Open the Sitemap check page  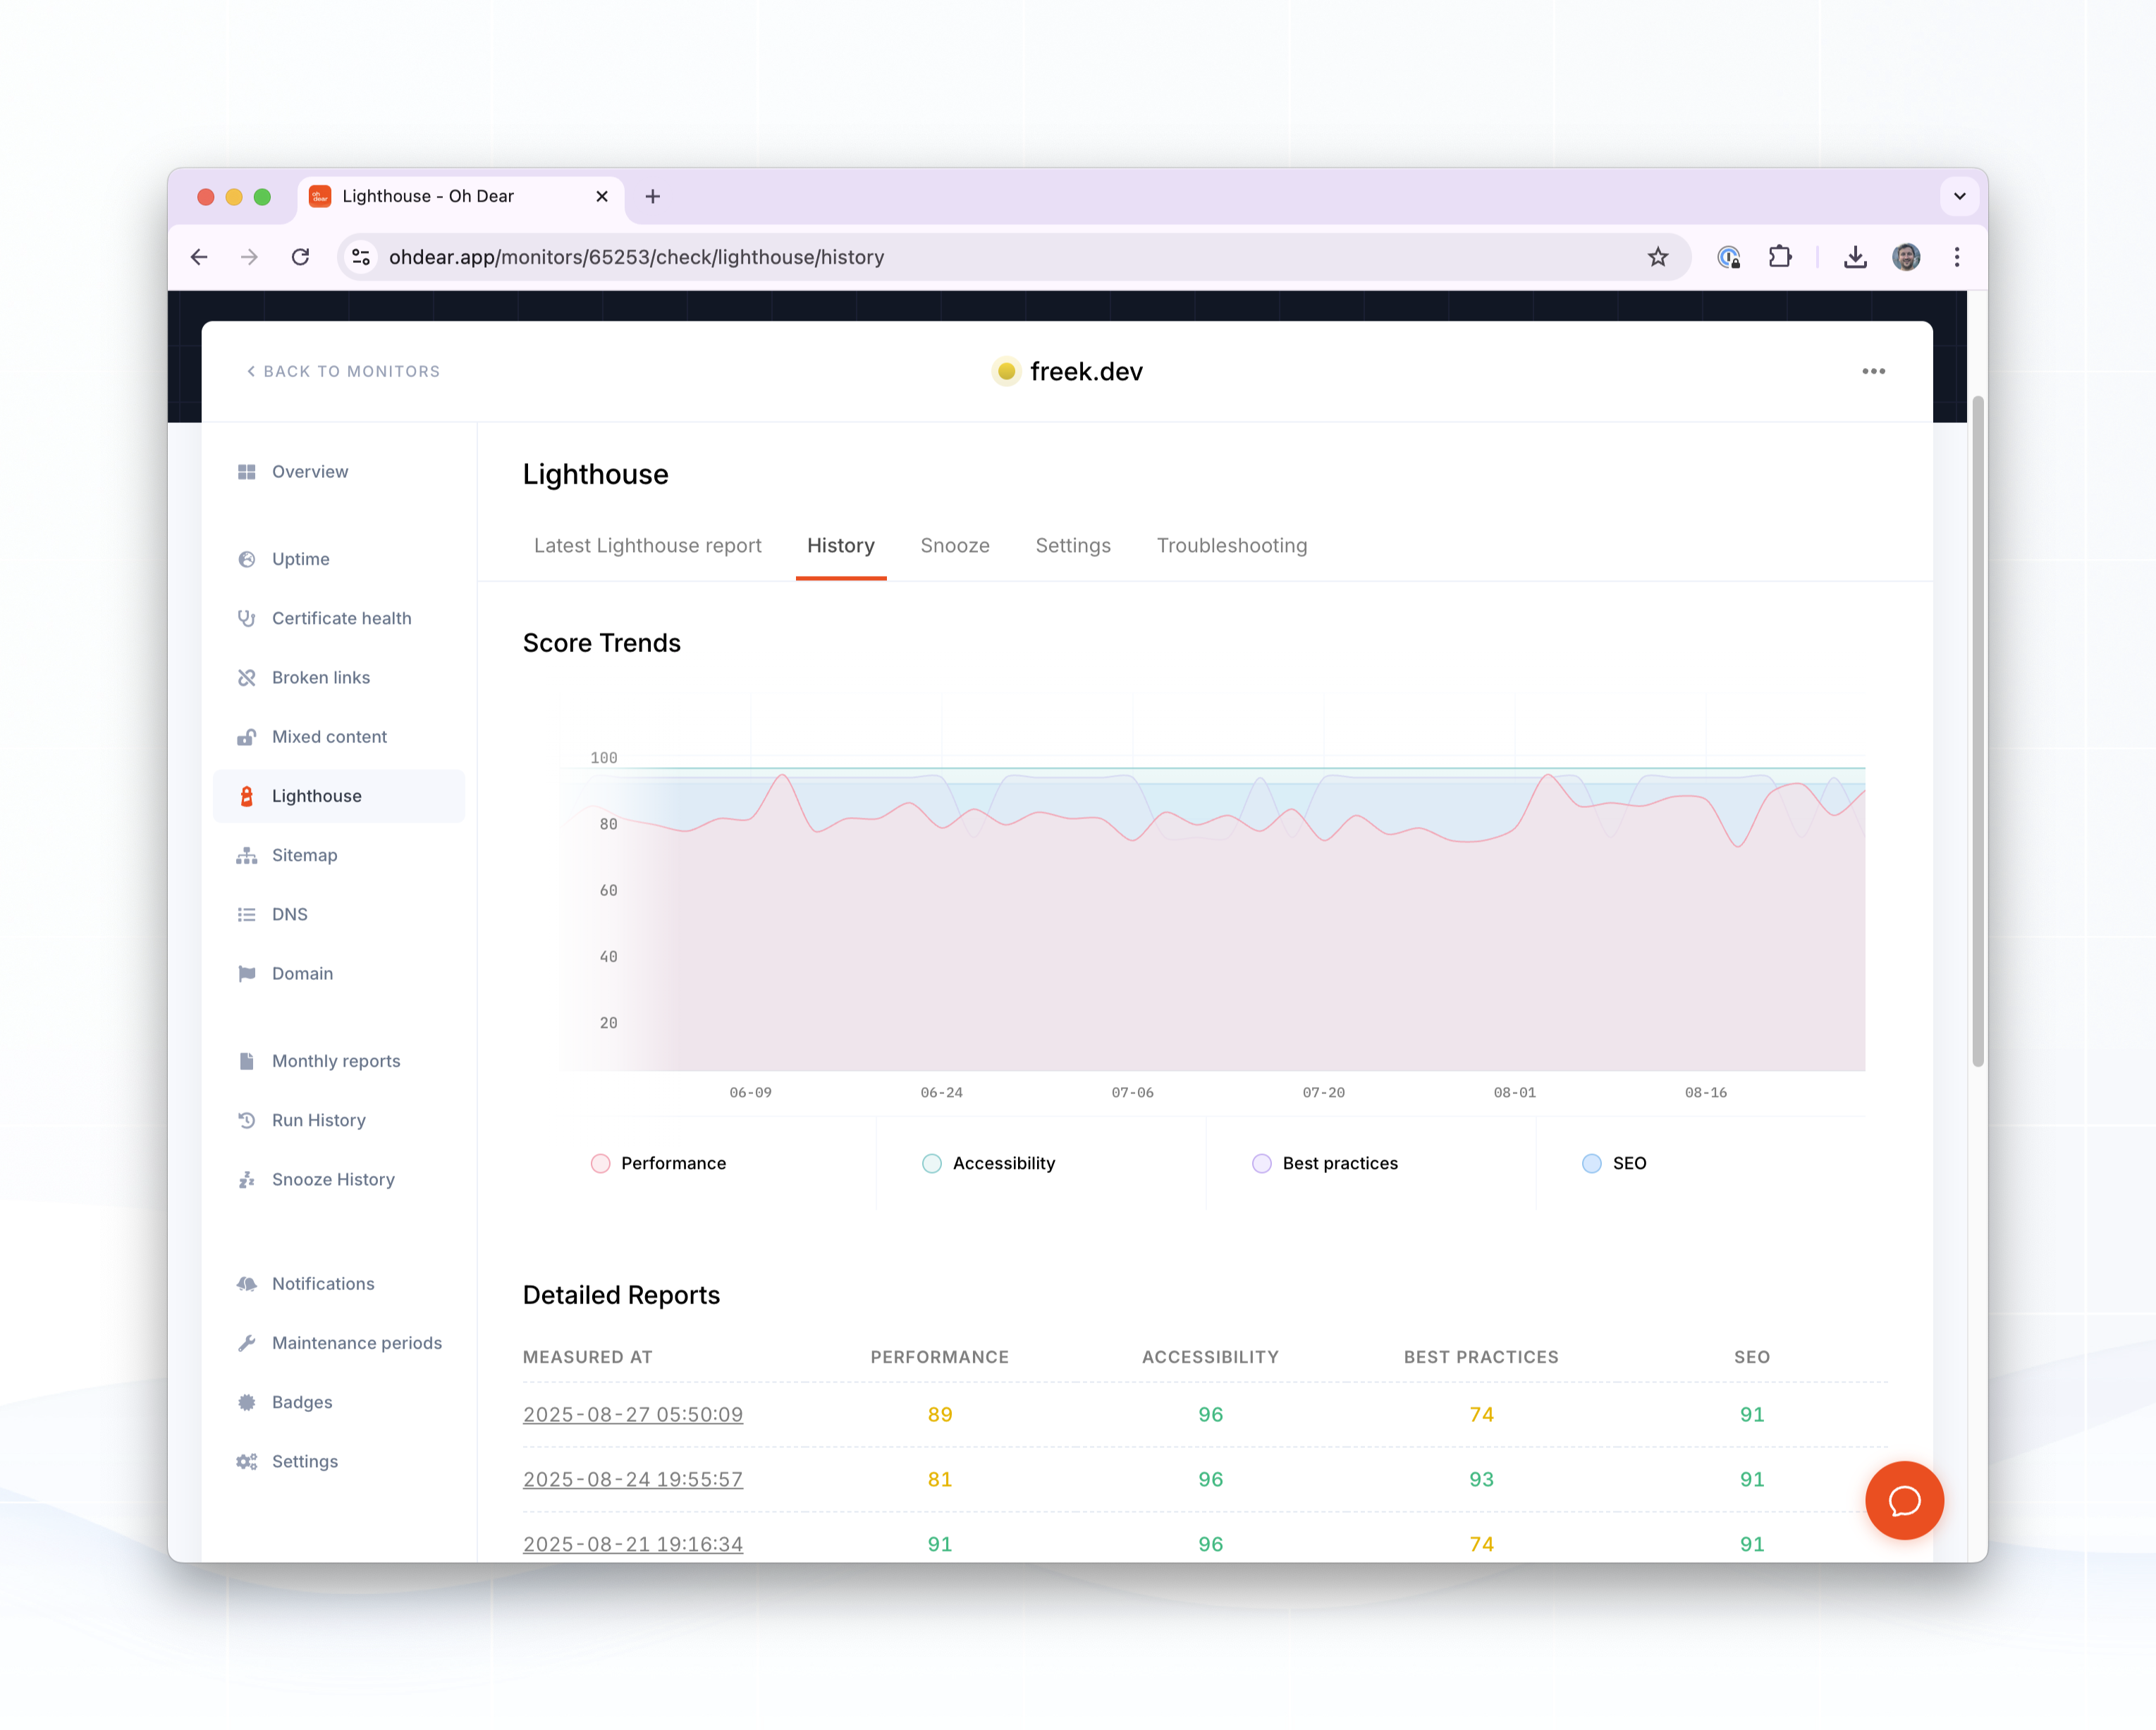(304, 855)
